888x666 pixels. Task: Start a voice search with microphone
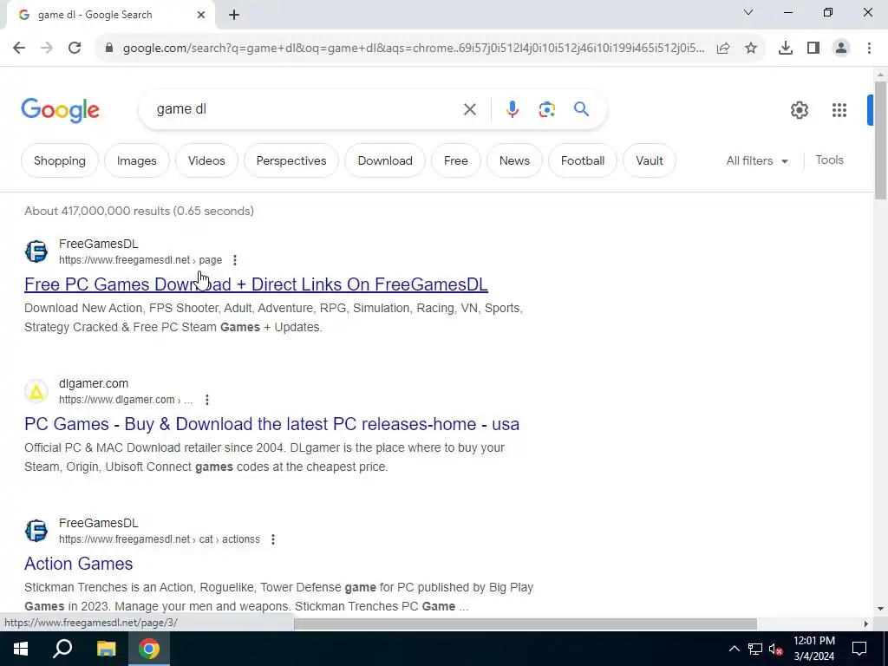pos(512,109)
